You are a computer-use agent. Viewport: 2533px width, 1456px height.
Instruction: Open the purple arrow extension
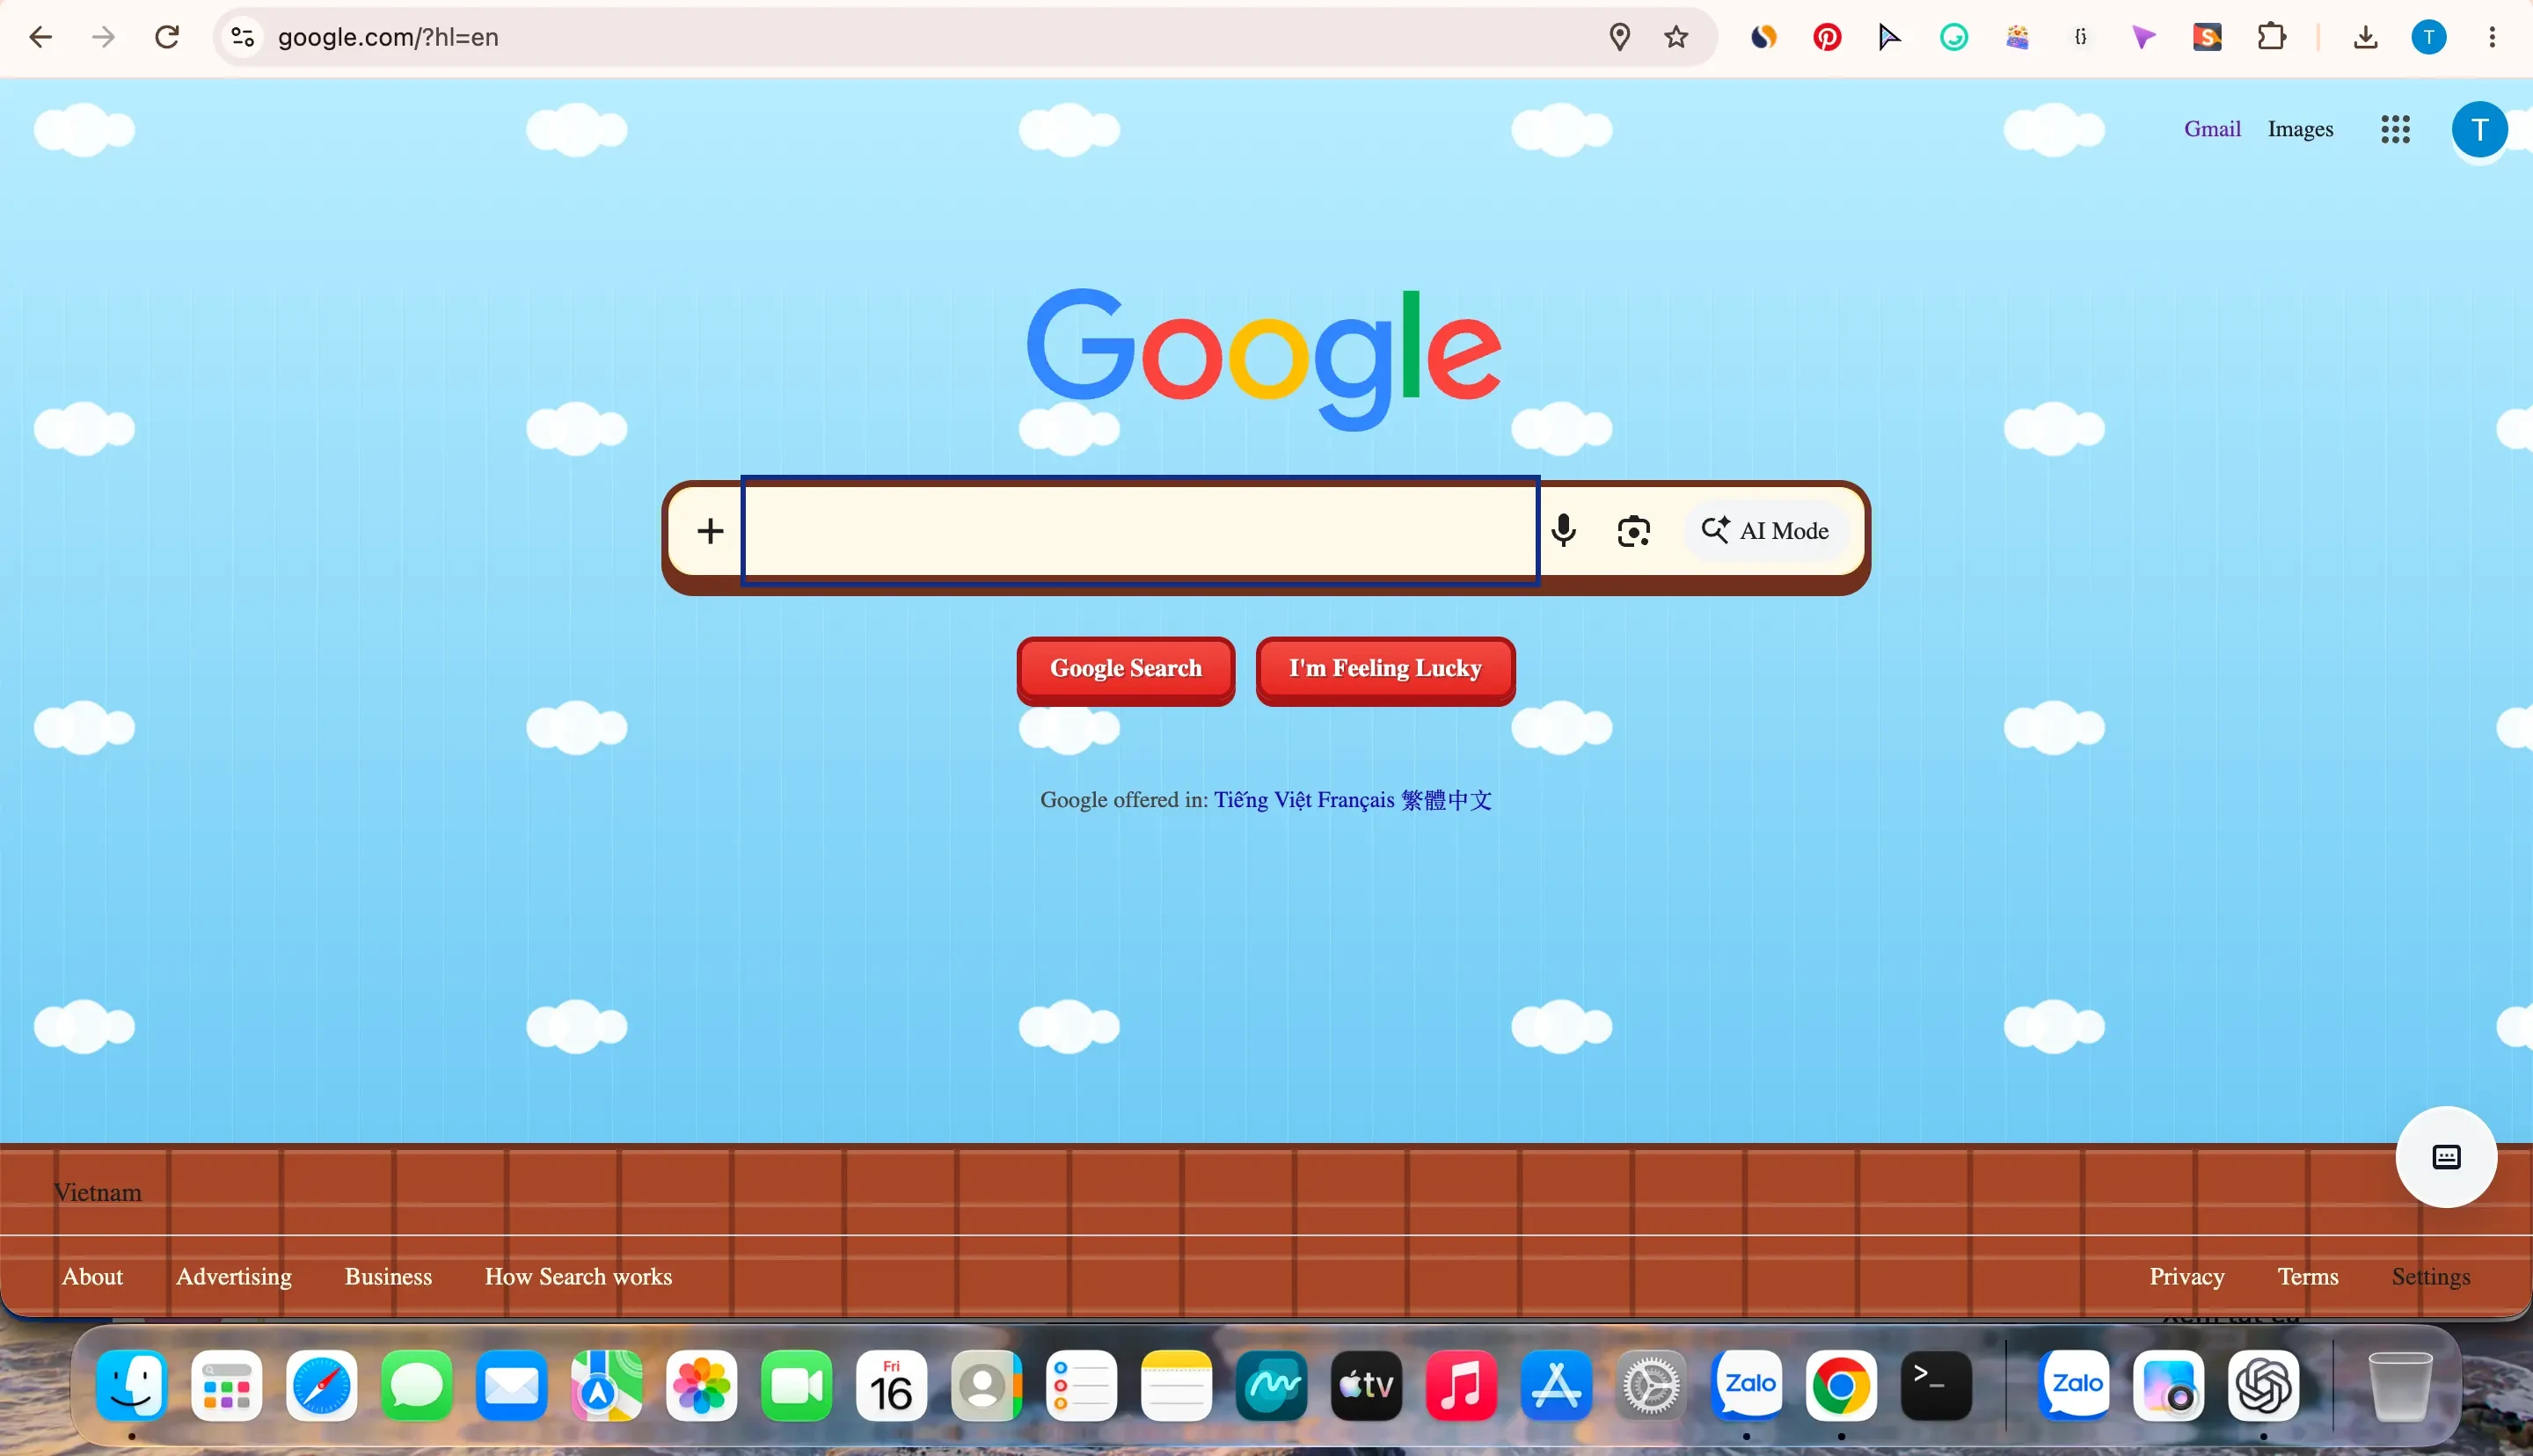(x=2143, y=37)
